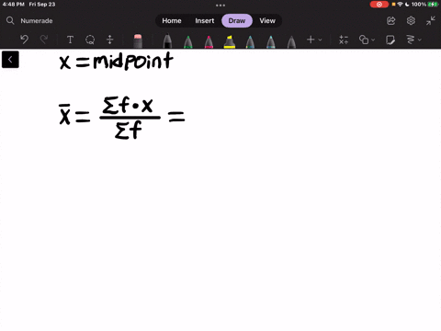Switch to the Home tab
This screenshot has height=331, width=441.
click(x=172, y=21)
